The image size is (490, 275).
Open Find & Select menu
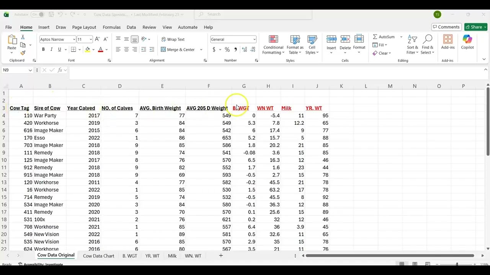(x=428, y=45)
